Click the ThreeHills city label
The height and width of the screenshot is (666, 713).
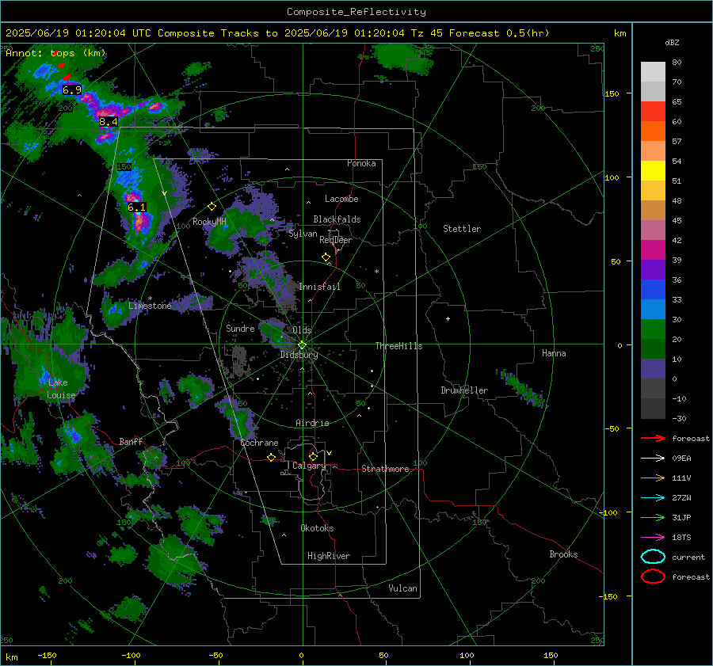[398, 346]
